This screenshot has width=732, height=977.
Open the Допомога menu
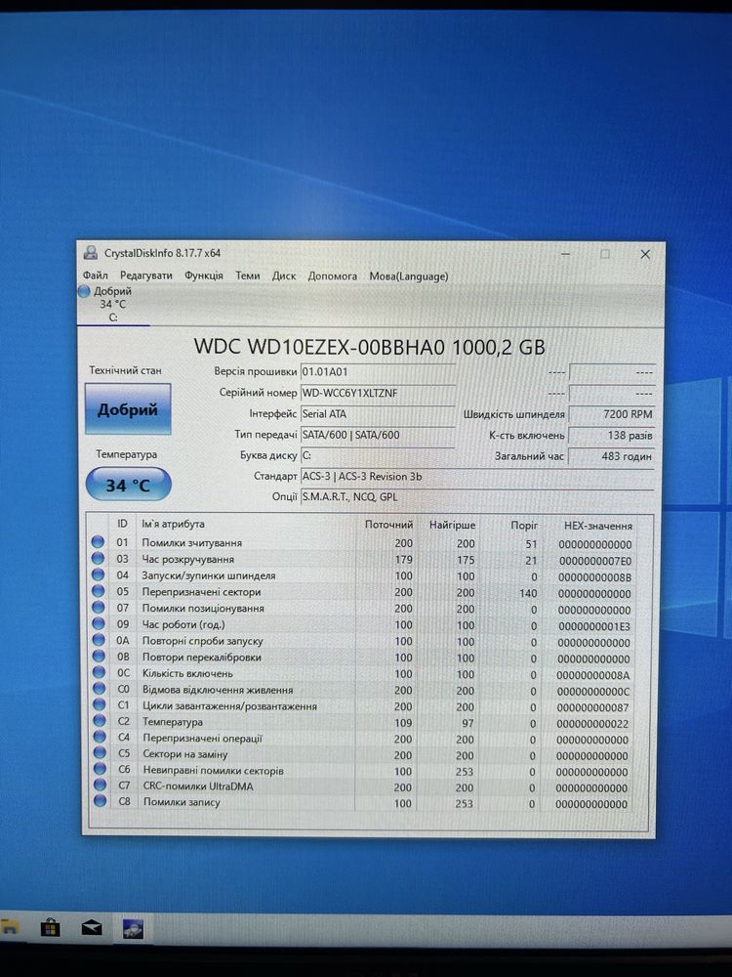tap(333, 276)
